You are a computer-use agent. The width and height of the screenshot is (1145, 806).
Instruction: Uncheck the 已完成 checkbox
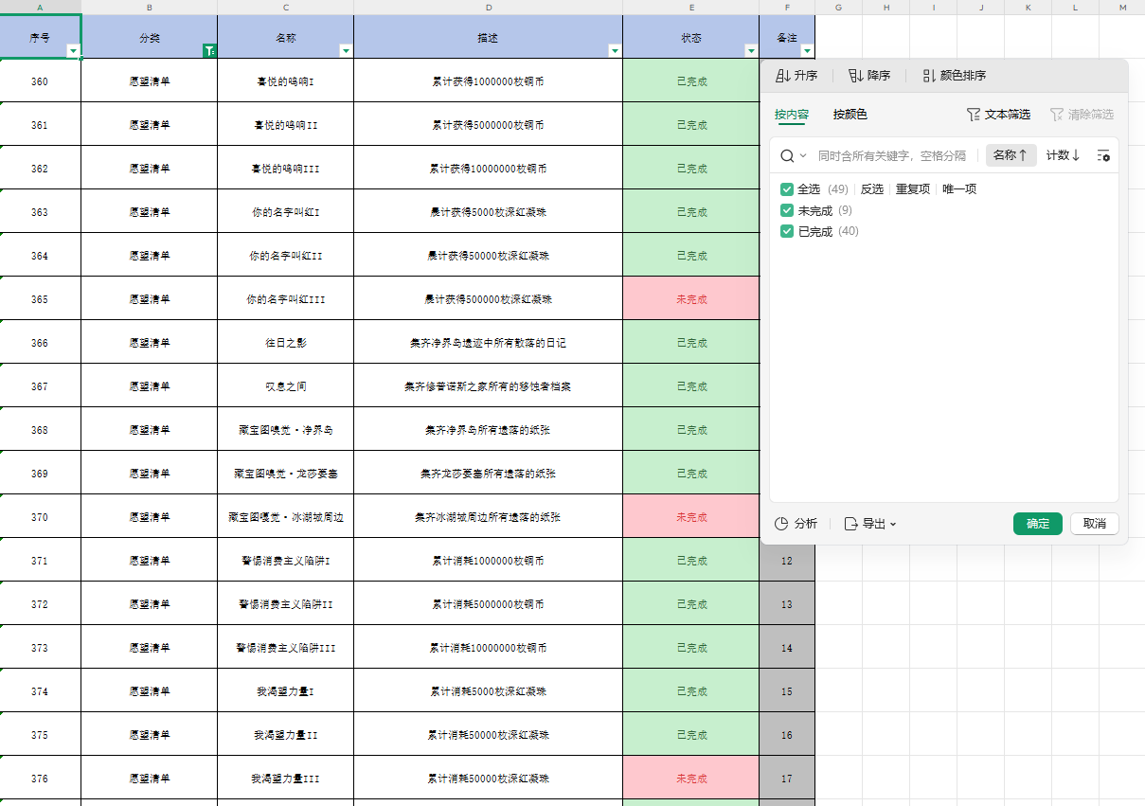click(787, 231)
